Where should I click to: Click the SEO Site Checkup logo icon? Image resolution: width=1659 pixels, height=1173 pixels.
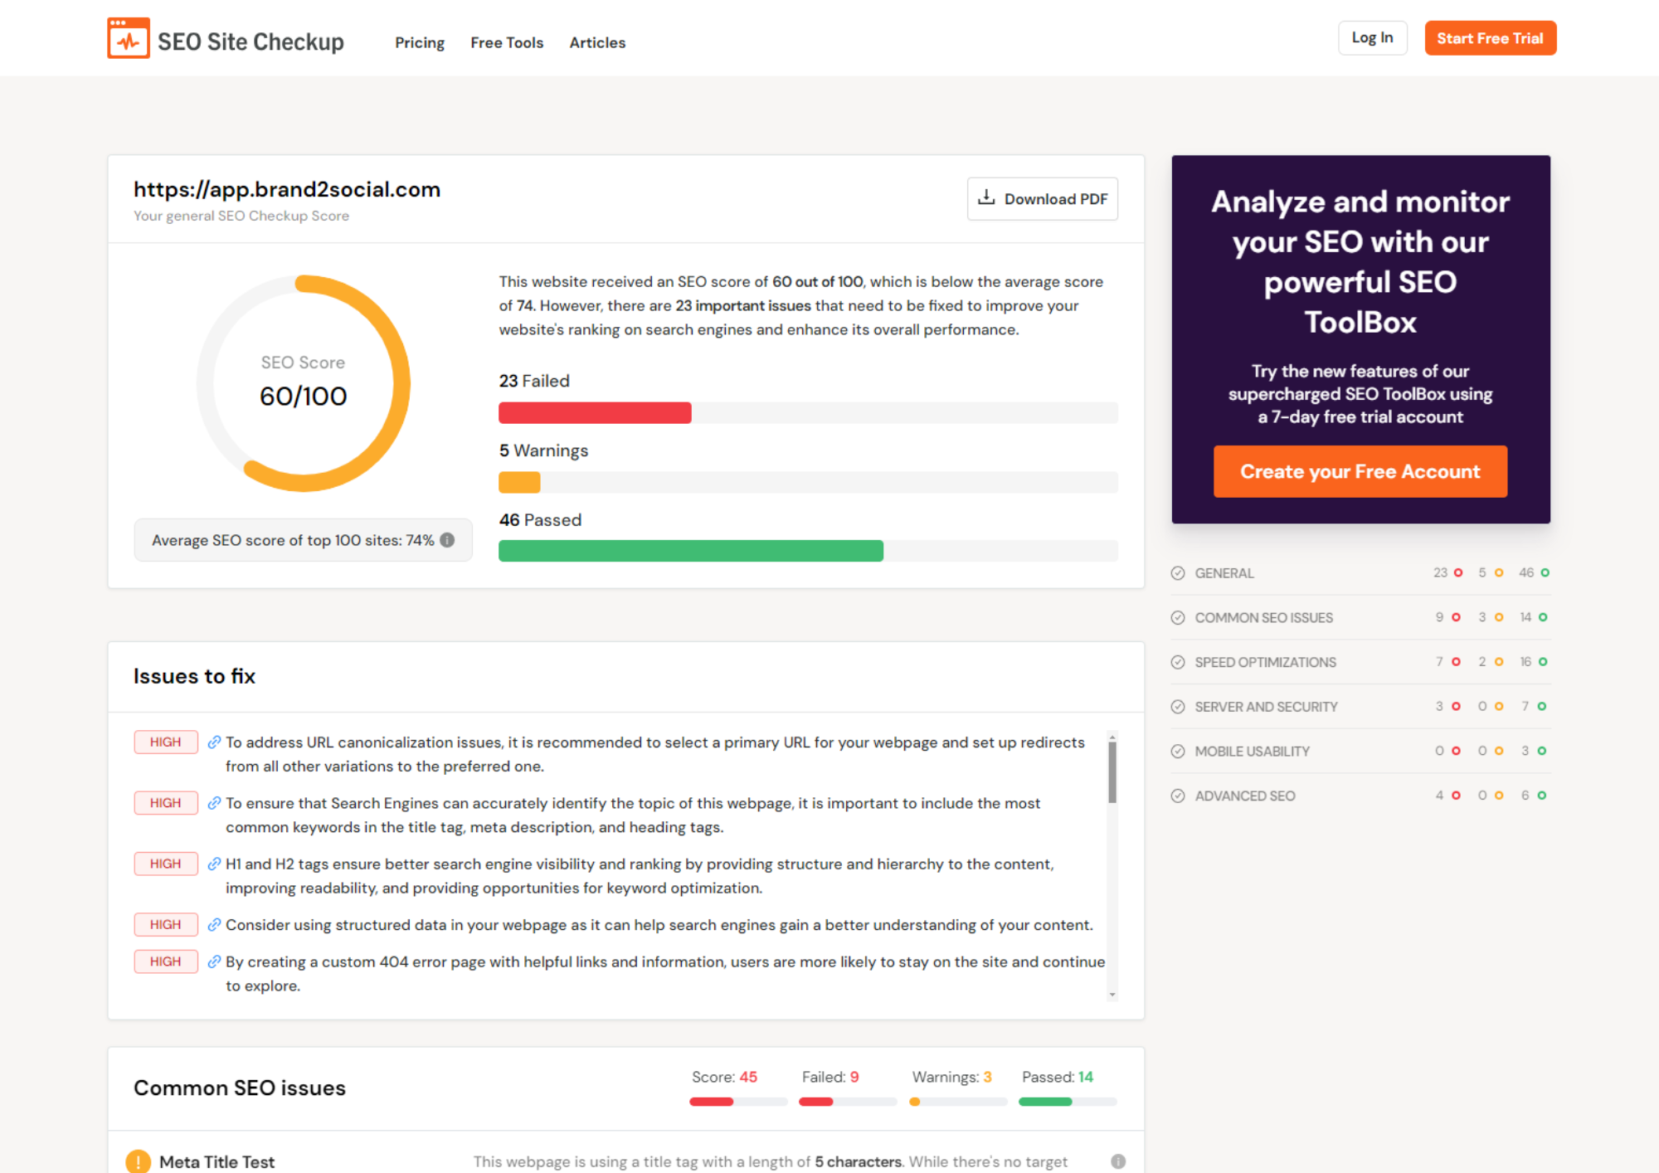pyautogui.click(x=129, y=39)
